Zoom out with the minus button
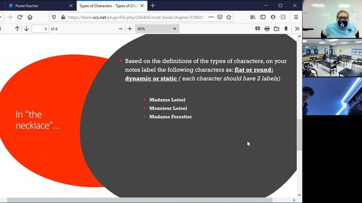Viewport: 362px width, 203px height. [x=120, y=29]
